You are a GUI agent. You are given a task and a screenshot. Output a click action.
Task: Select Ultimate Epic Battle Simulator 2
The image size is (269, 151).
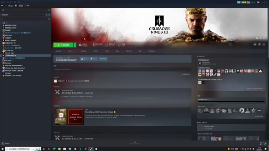pyautogui.click(x=15, y=68)
